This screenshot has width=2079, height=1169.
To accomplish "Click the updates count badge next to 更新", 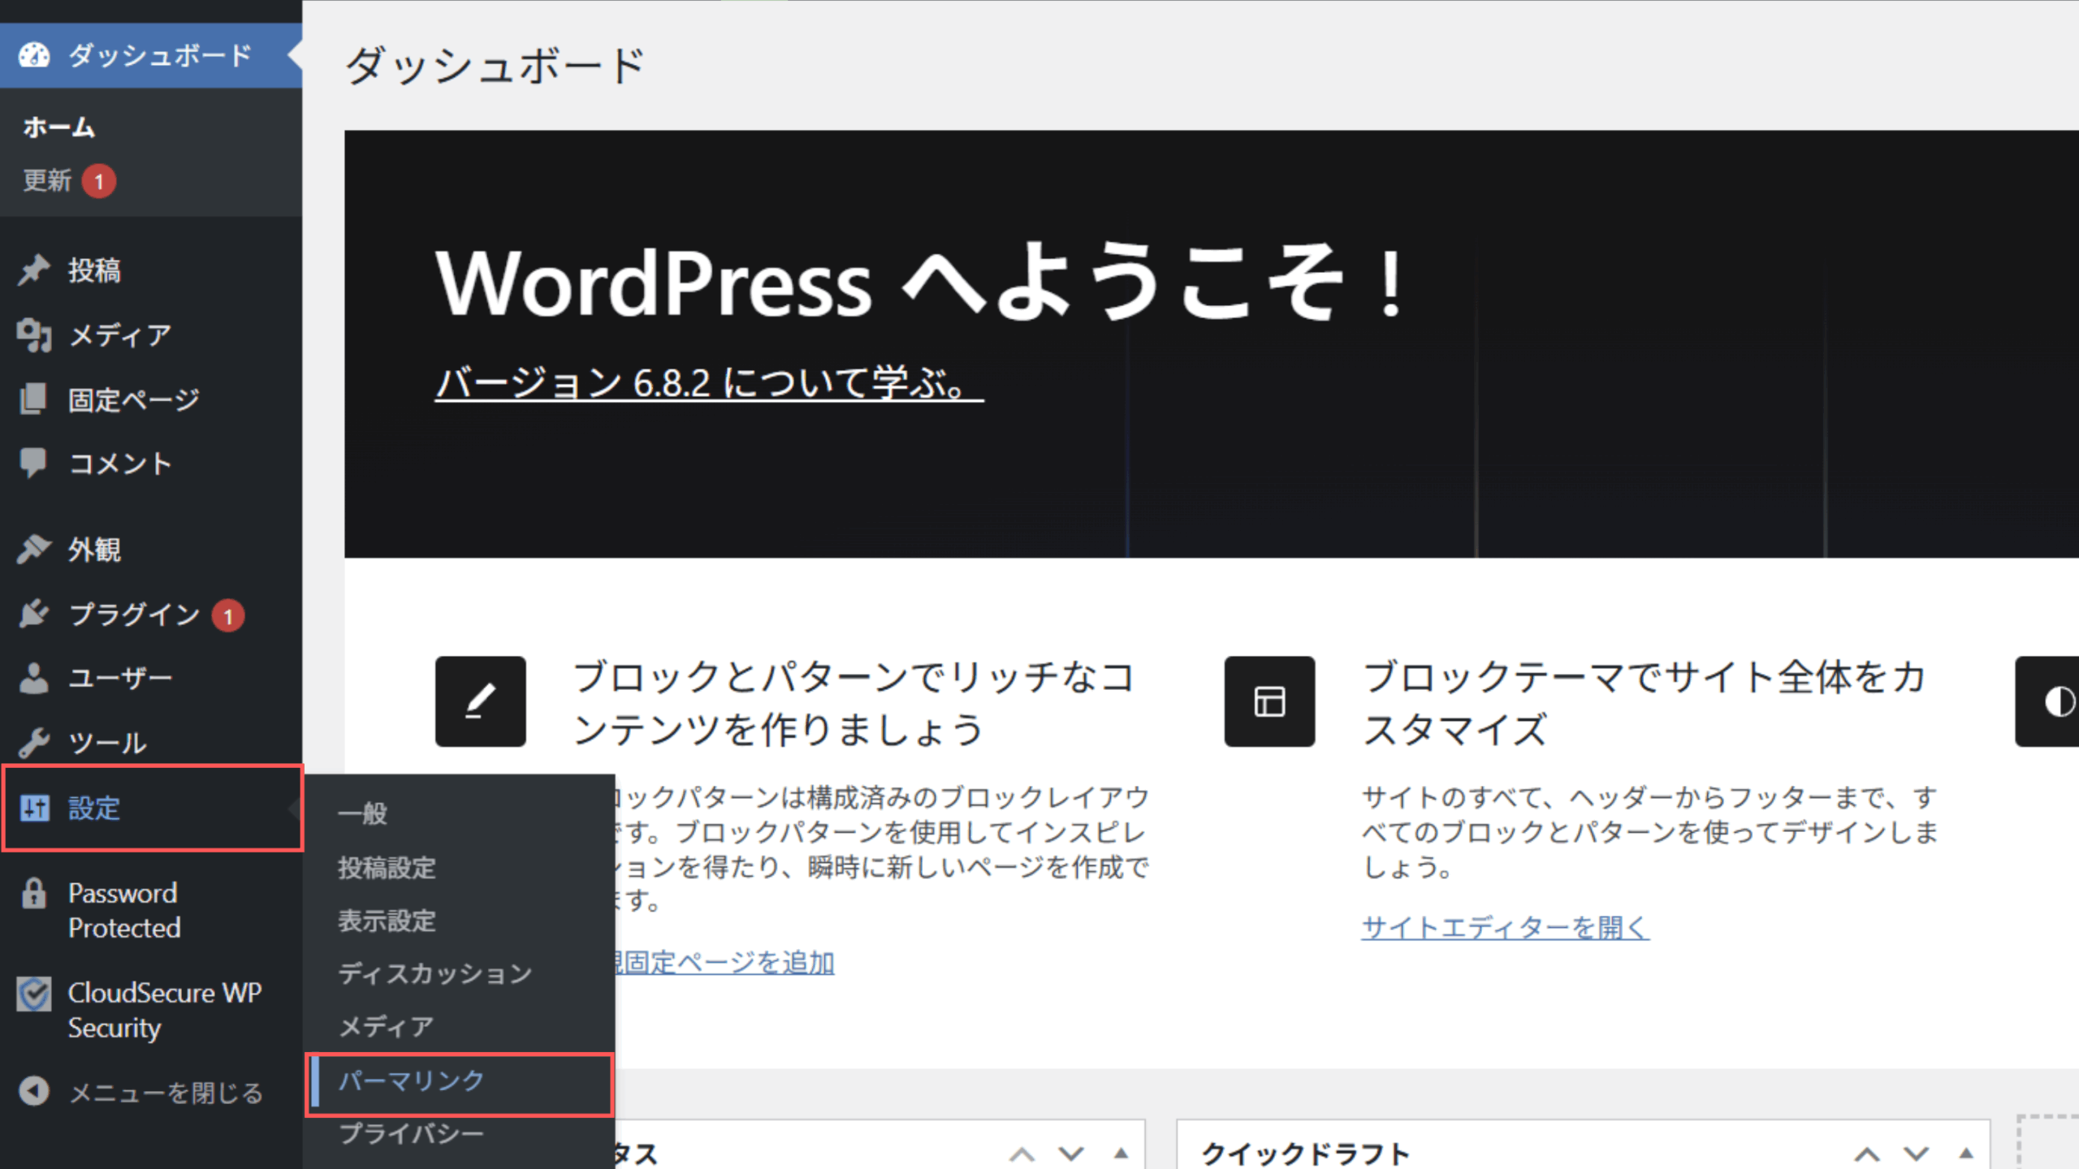I will pyautogui.click(x=99, y=181).
